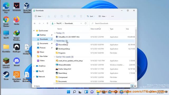Select Pictures in the navigation pane
Viewport: 169px width, 95px height.
[x=43, y=48]
